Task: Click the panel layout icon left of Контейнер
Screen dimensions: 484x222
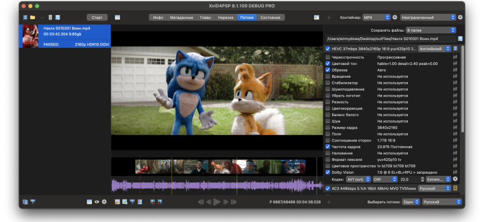Action: point(317,18)
